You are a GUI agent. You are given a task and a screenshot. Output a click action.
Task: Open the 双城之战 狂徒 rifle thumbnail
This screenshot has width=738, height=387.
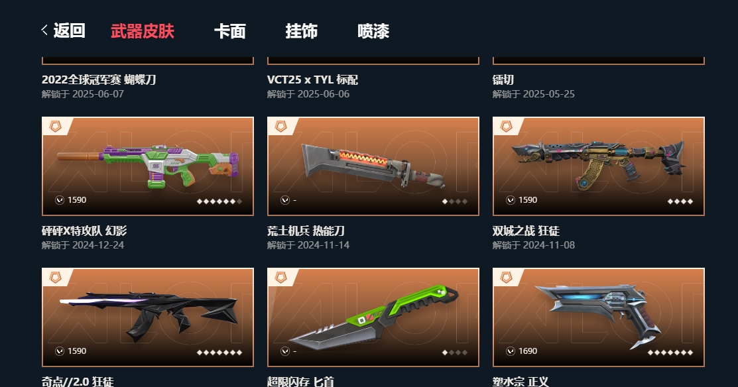(x=599, y=166)
